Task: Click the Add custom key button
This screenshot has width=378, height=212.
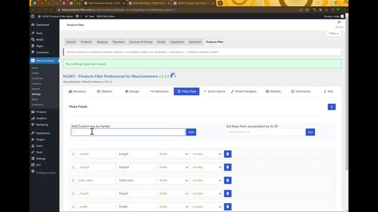Action: coord(191,132)
